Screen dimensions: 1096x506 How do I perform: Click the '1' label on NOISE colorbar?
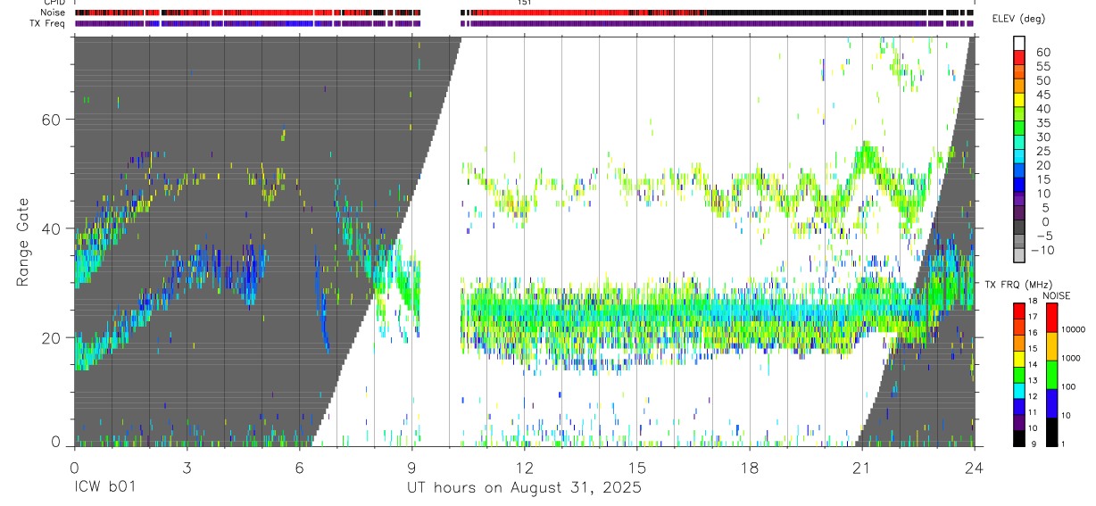pos(1063,444)
